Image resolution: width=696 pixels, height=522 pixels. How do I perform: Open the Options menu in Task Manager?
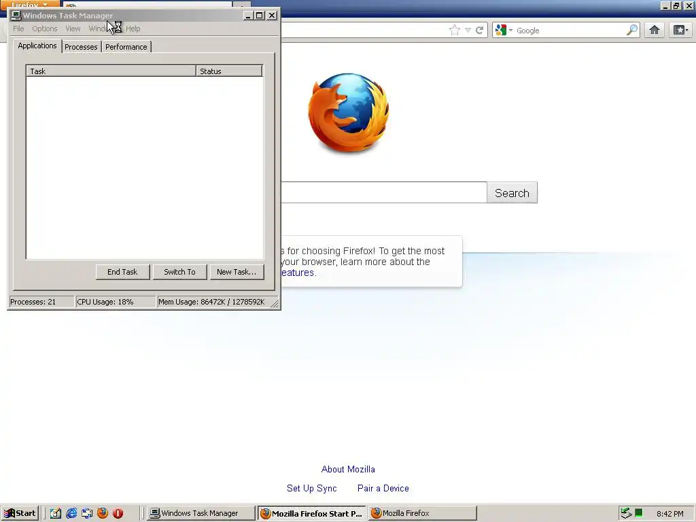pos(44,29)
